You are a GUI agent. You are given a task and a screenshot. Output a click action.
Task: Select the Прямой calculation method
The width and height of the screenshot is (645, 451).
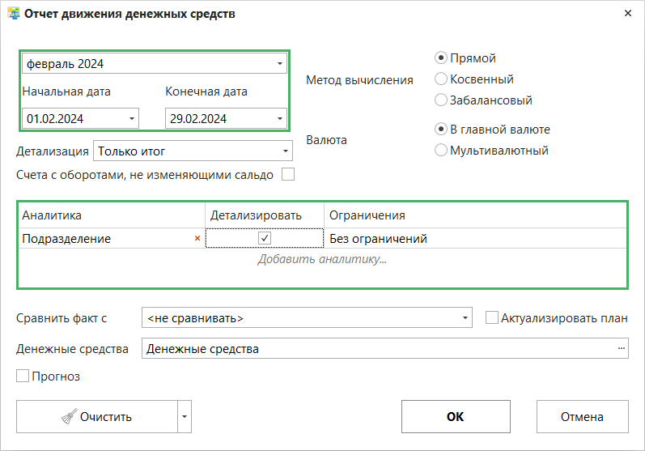tap(441, 58)
